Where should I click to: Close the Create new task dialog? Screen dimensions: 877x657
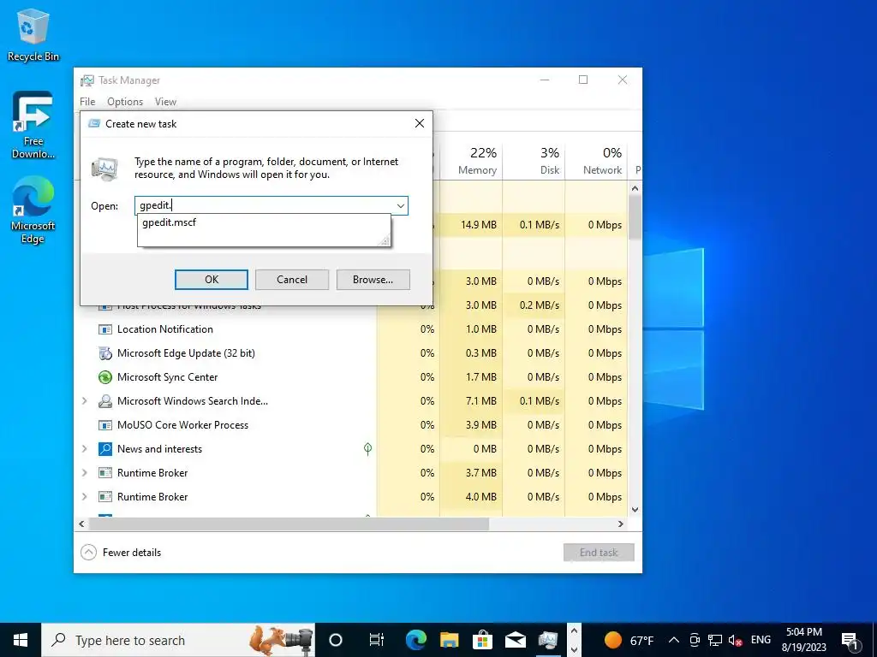420,123
